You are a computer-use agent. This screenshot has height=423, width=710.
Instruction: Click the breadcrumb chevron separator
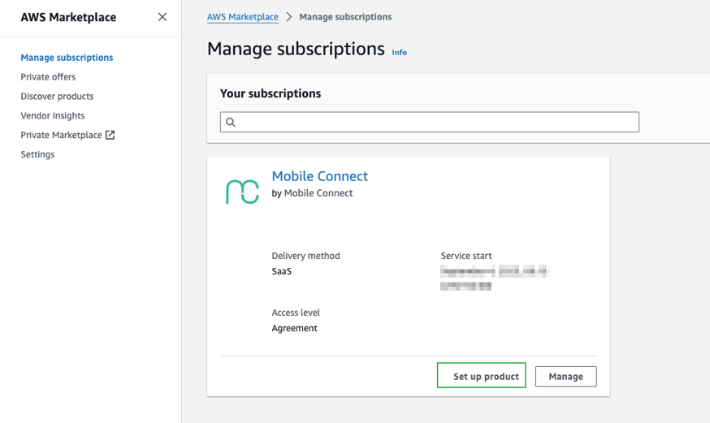point(289,17)
